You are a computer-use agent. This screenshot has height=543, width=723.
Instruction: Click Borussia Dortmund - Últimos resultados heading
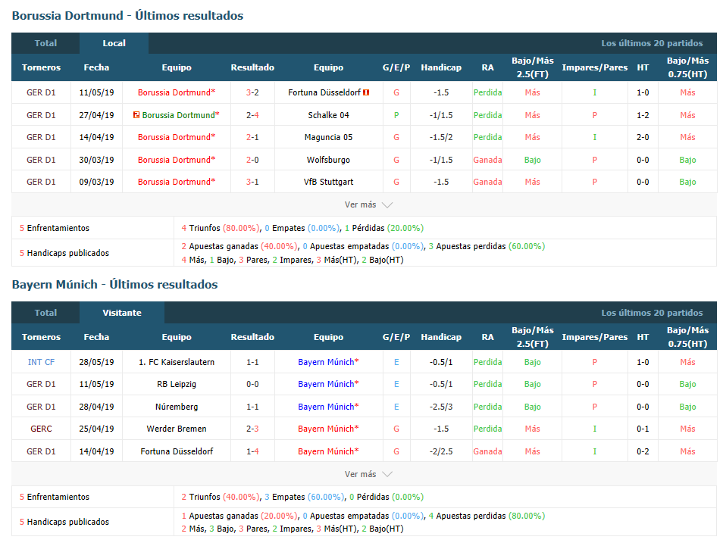click(x=128, y=16)
